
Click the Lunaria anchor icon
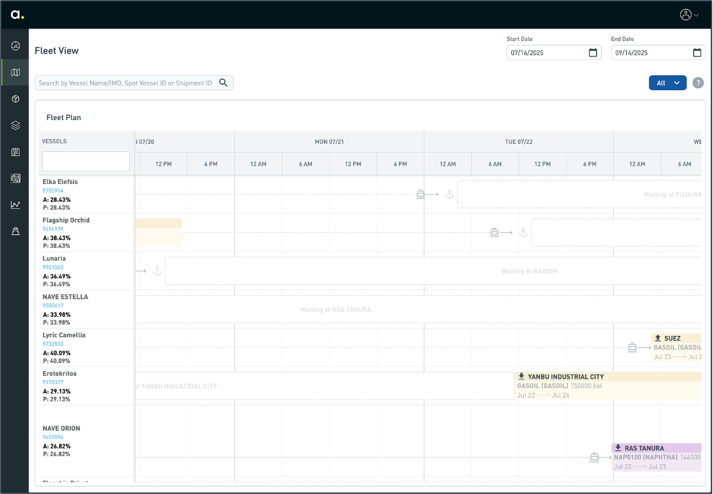157,271
